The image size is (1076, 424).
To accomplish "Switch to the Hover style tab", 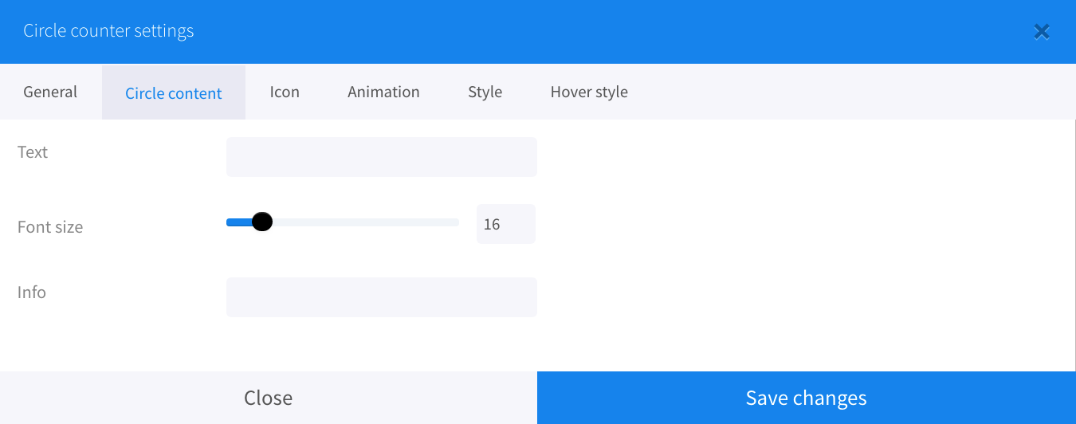I will coord(589,92).
